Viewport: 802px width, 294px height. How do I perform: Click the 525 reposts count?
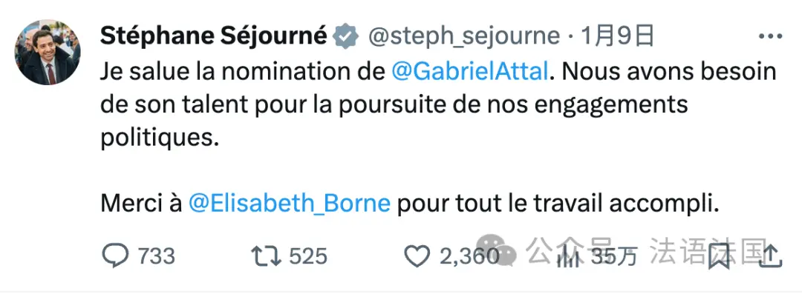308,255
